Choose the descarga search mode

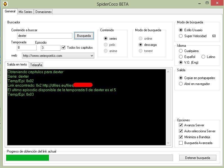(x=141, y=45)
